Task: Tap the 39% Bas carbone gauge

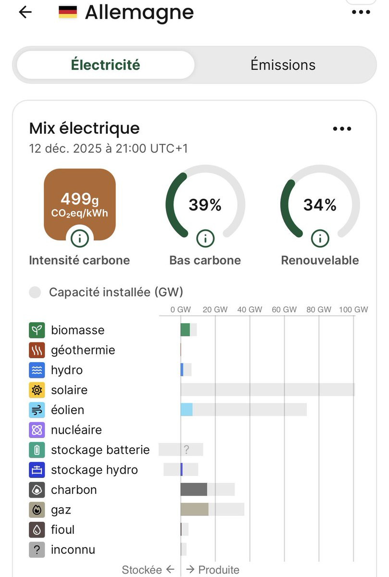Action: pos(205,205)
